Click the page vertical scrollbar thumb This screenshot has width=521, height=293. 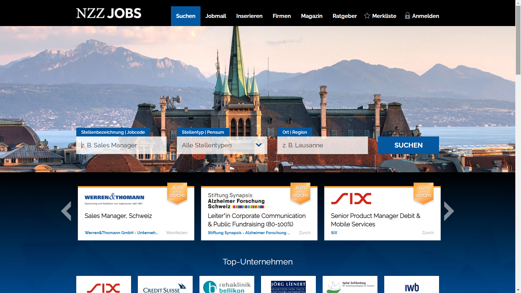[518, 40]
